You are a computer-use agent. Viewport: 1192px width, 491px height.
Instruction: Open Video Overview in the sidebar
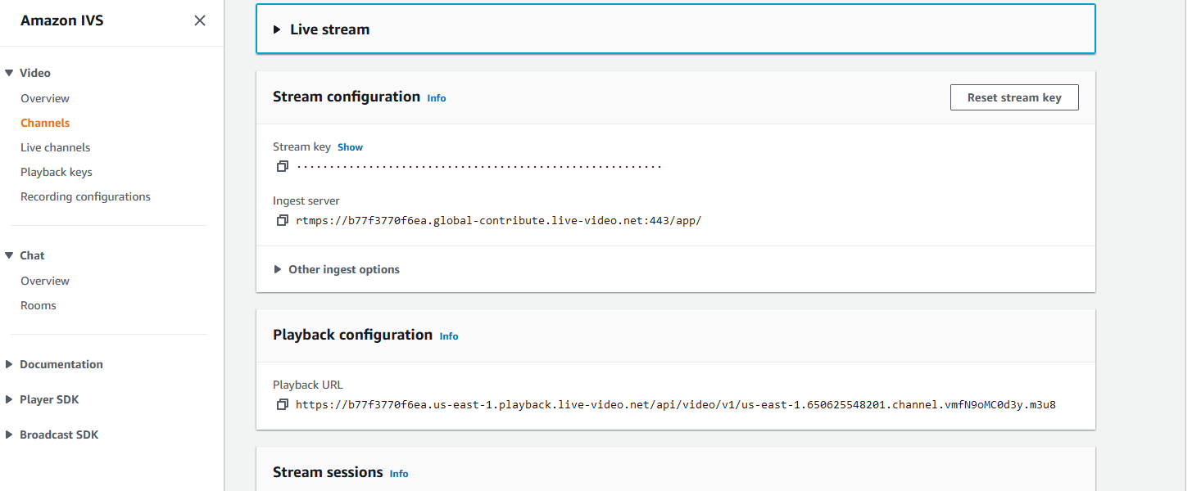(45, 98)
